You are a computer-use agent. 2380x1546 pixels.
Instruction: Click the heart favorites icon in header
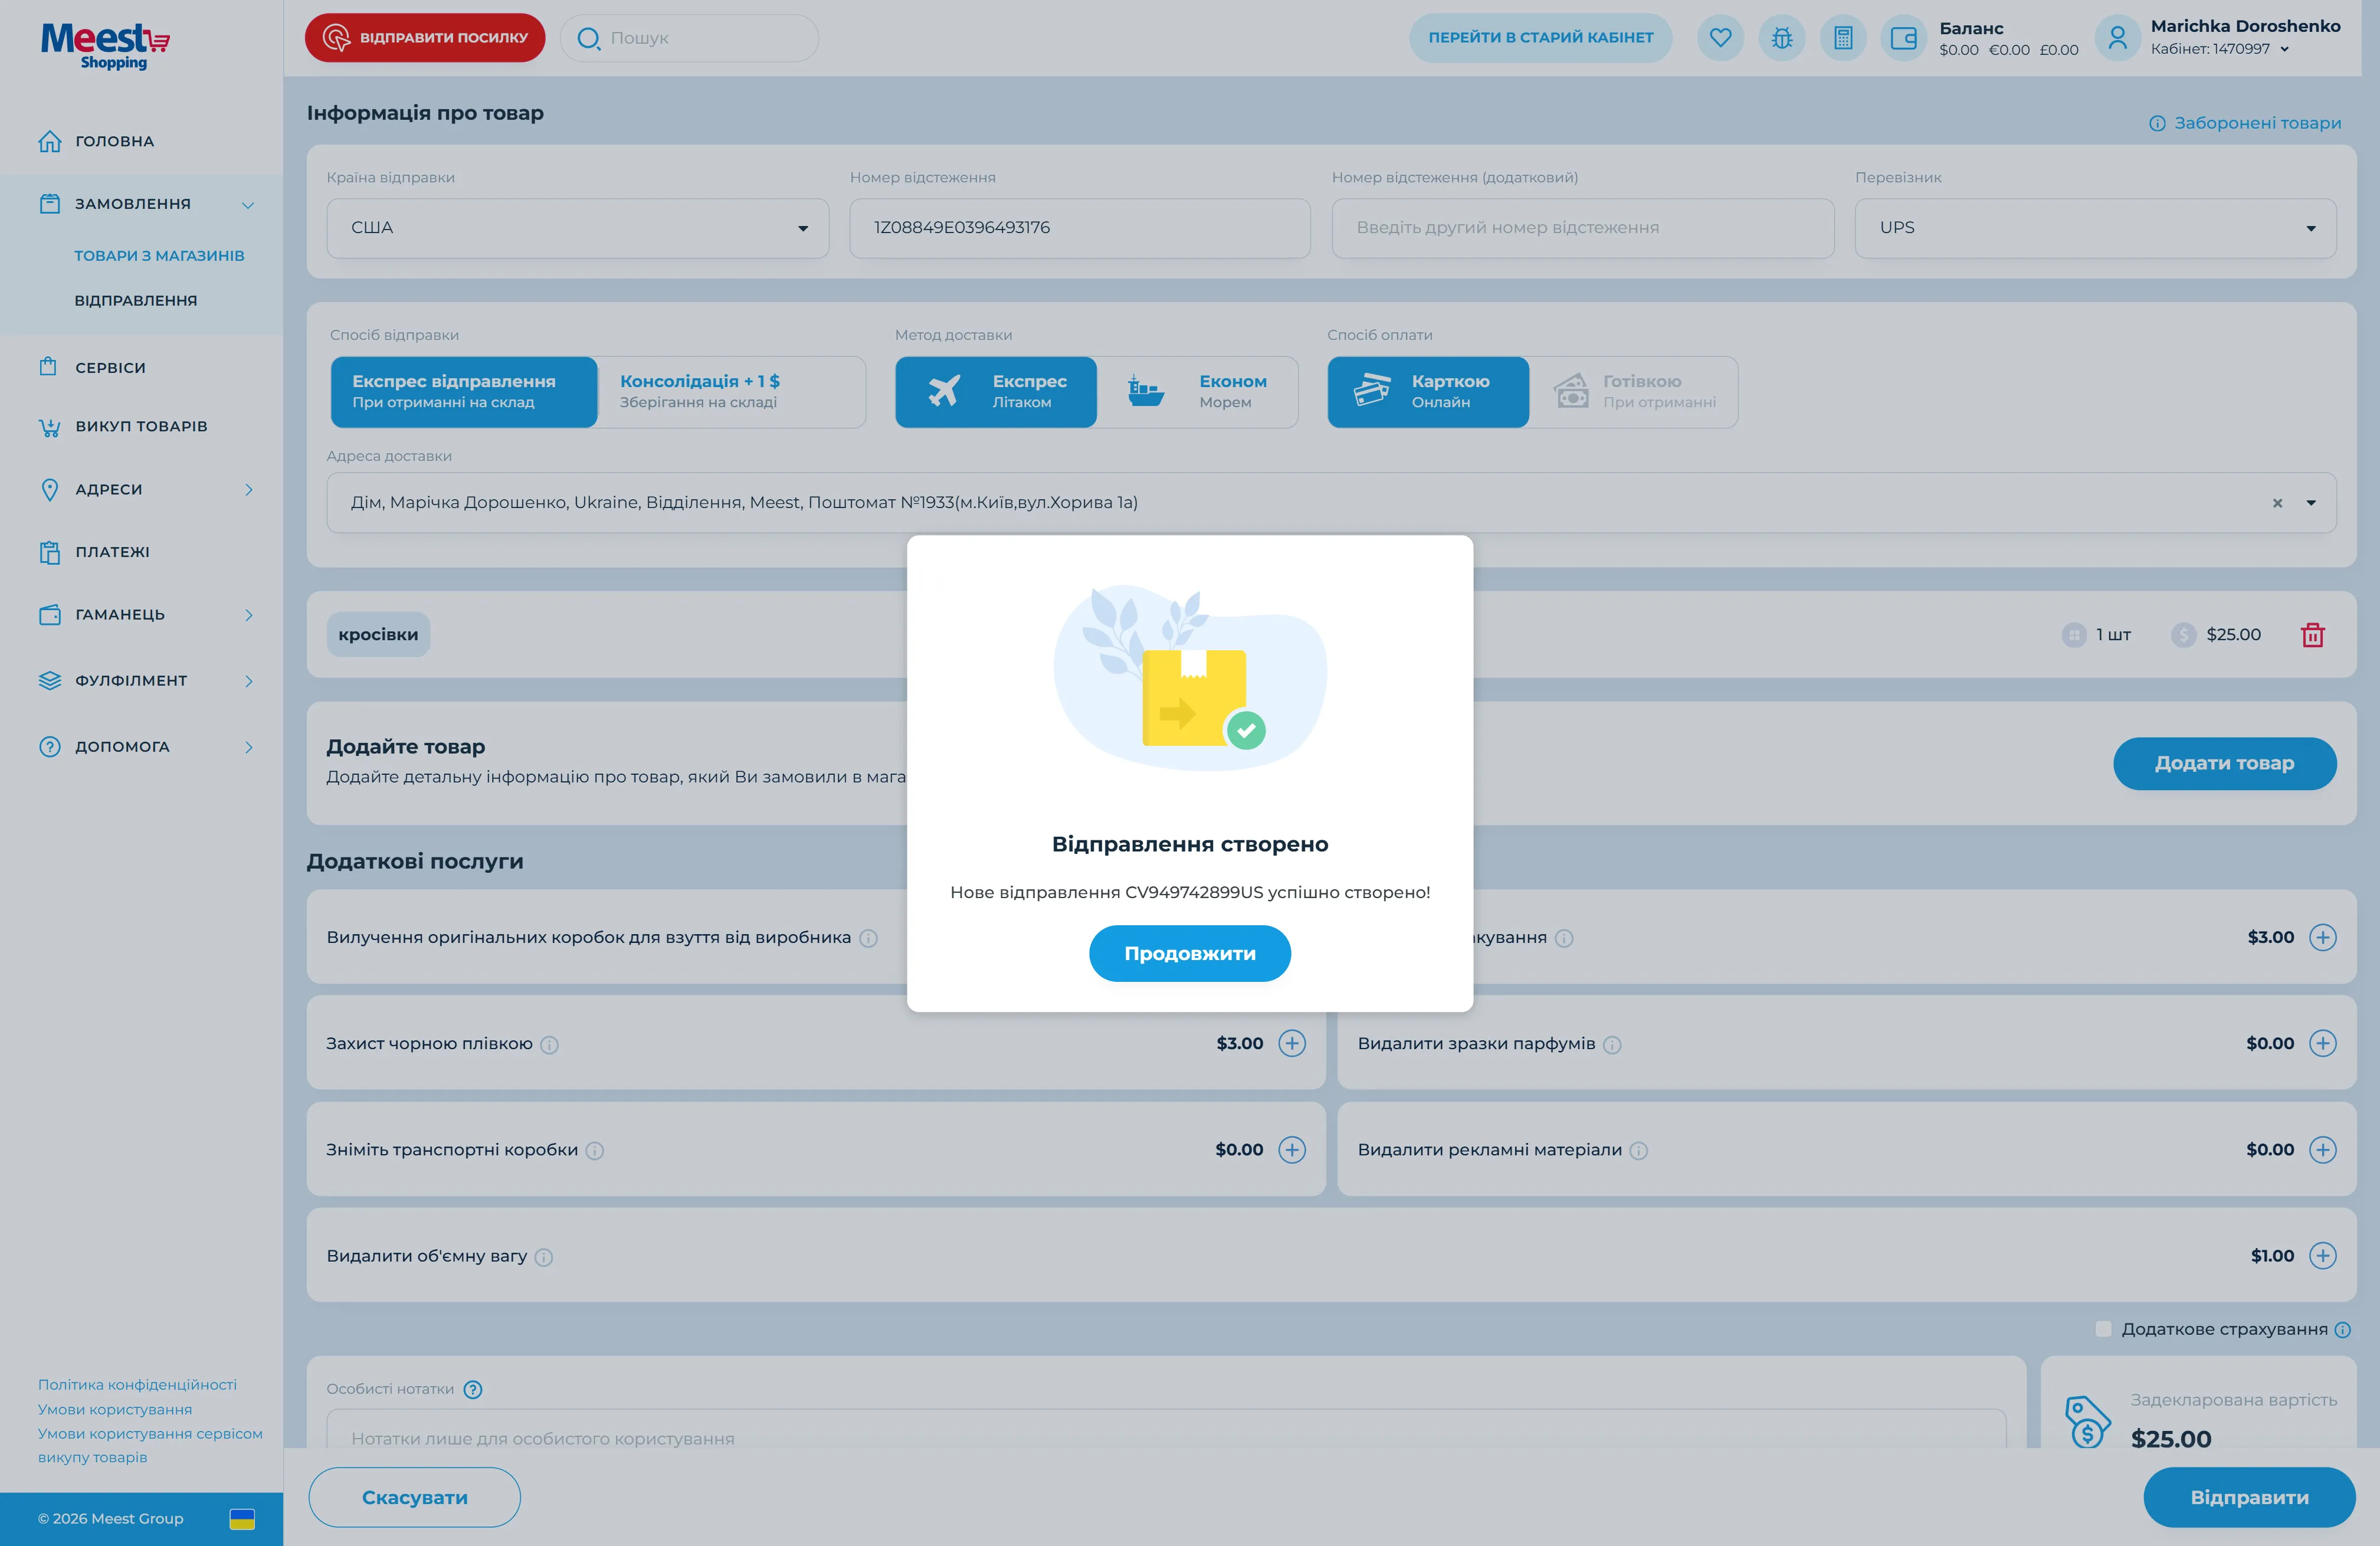(1720, 38)
